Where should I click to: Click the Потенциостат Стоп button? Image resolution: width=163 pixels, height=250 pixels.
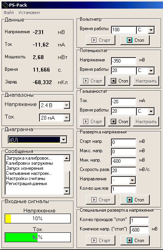[x=119, y=81]
